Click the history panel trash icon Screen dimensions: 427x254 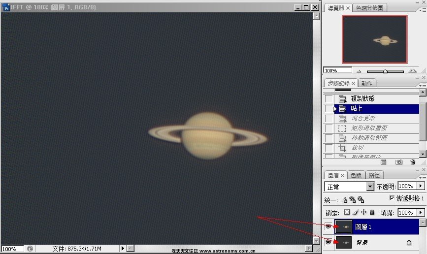(413, 162)
